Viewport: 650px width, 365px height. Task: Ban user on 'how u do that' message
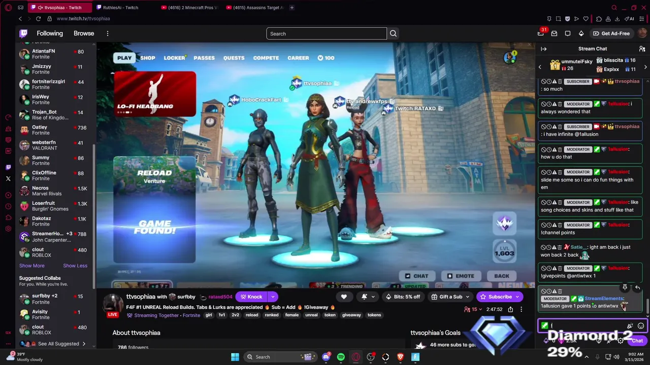pos(543,150)
